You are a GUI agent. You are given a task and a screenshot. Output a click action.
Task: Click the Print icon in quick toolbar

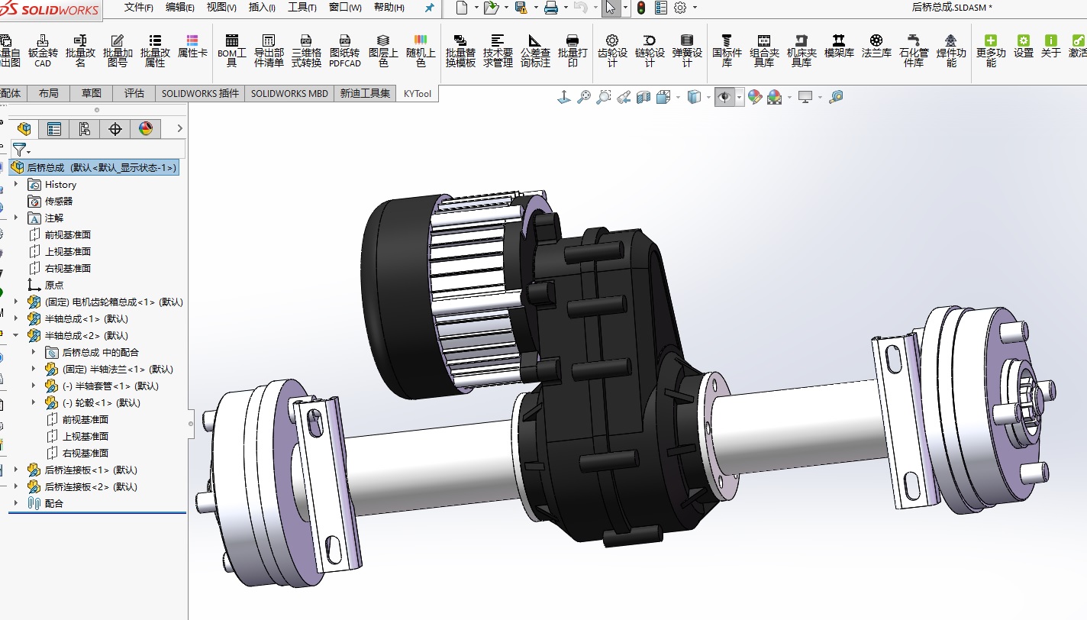pos(551,8)
